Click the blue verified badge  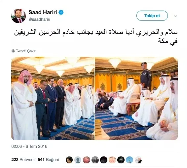pos(61,13)
